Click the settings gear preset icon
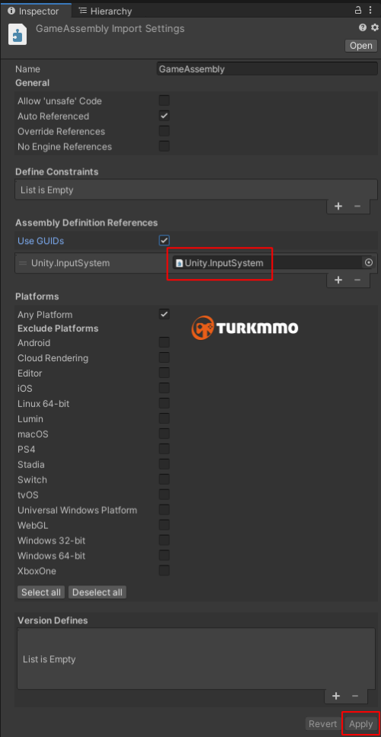The width and height of the screenshot is (381, 737). click(374, 27)
